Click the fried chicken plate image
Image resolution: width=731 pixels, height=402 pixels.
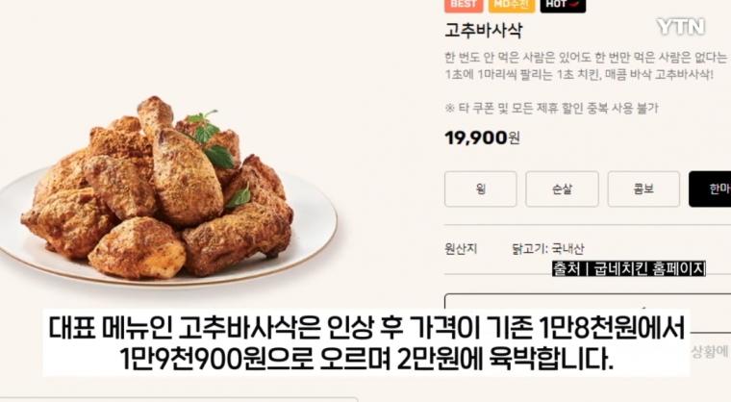point(167,196)
